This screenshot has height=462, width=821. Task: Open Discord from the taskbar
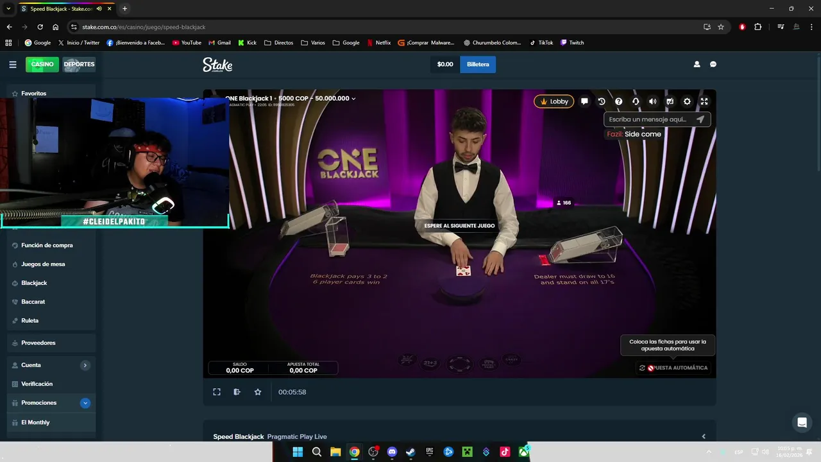point(392,452)
